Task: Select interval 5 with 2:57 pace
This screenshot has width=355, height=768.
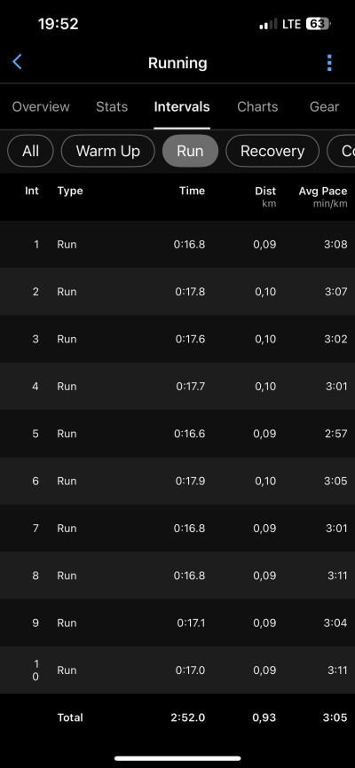Action: click(x=177, y=434)
